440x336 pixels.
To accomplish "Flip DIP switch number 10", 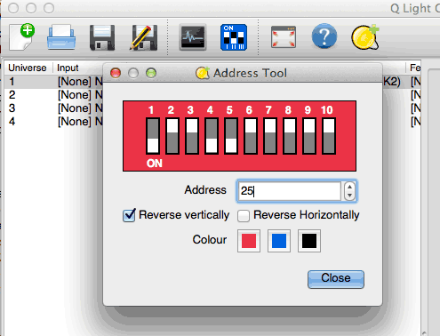I will (x=329, y=136).
